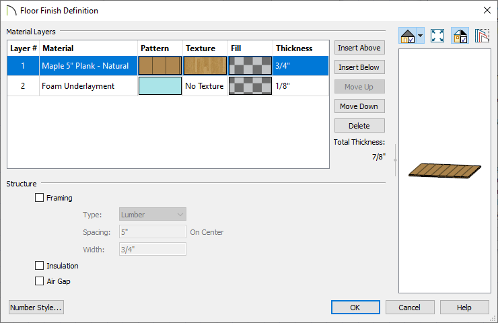Click the Fill column header
498x323 pixels.
coord(250,48)
